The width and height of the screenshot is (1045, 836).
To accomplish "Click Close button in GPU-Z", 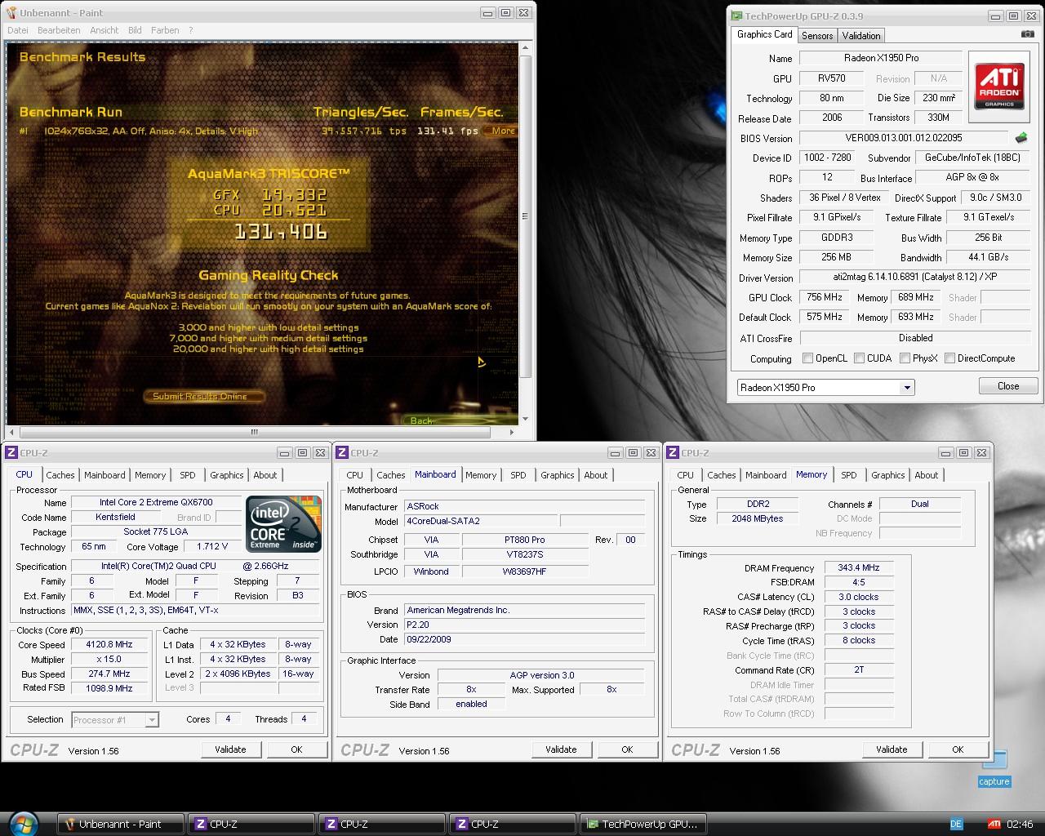I will pos(1008,386).
